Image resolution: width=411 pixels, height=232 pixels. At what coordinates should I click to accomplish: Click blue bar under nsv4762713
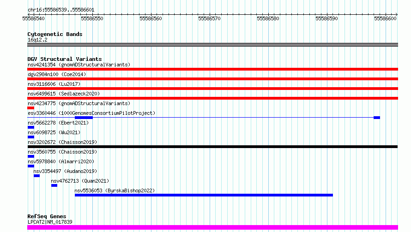click(54, 185)
